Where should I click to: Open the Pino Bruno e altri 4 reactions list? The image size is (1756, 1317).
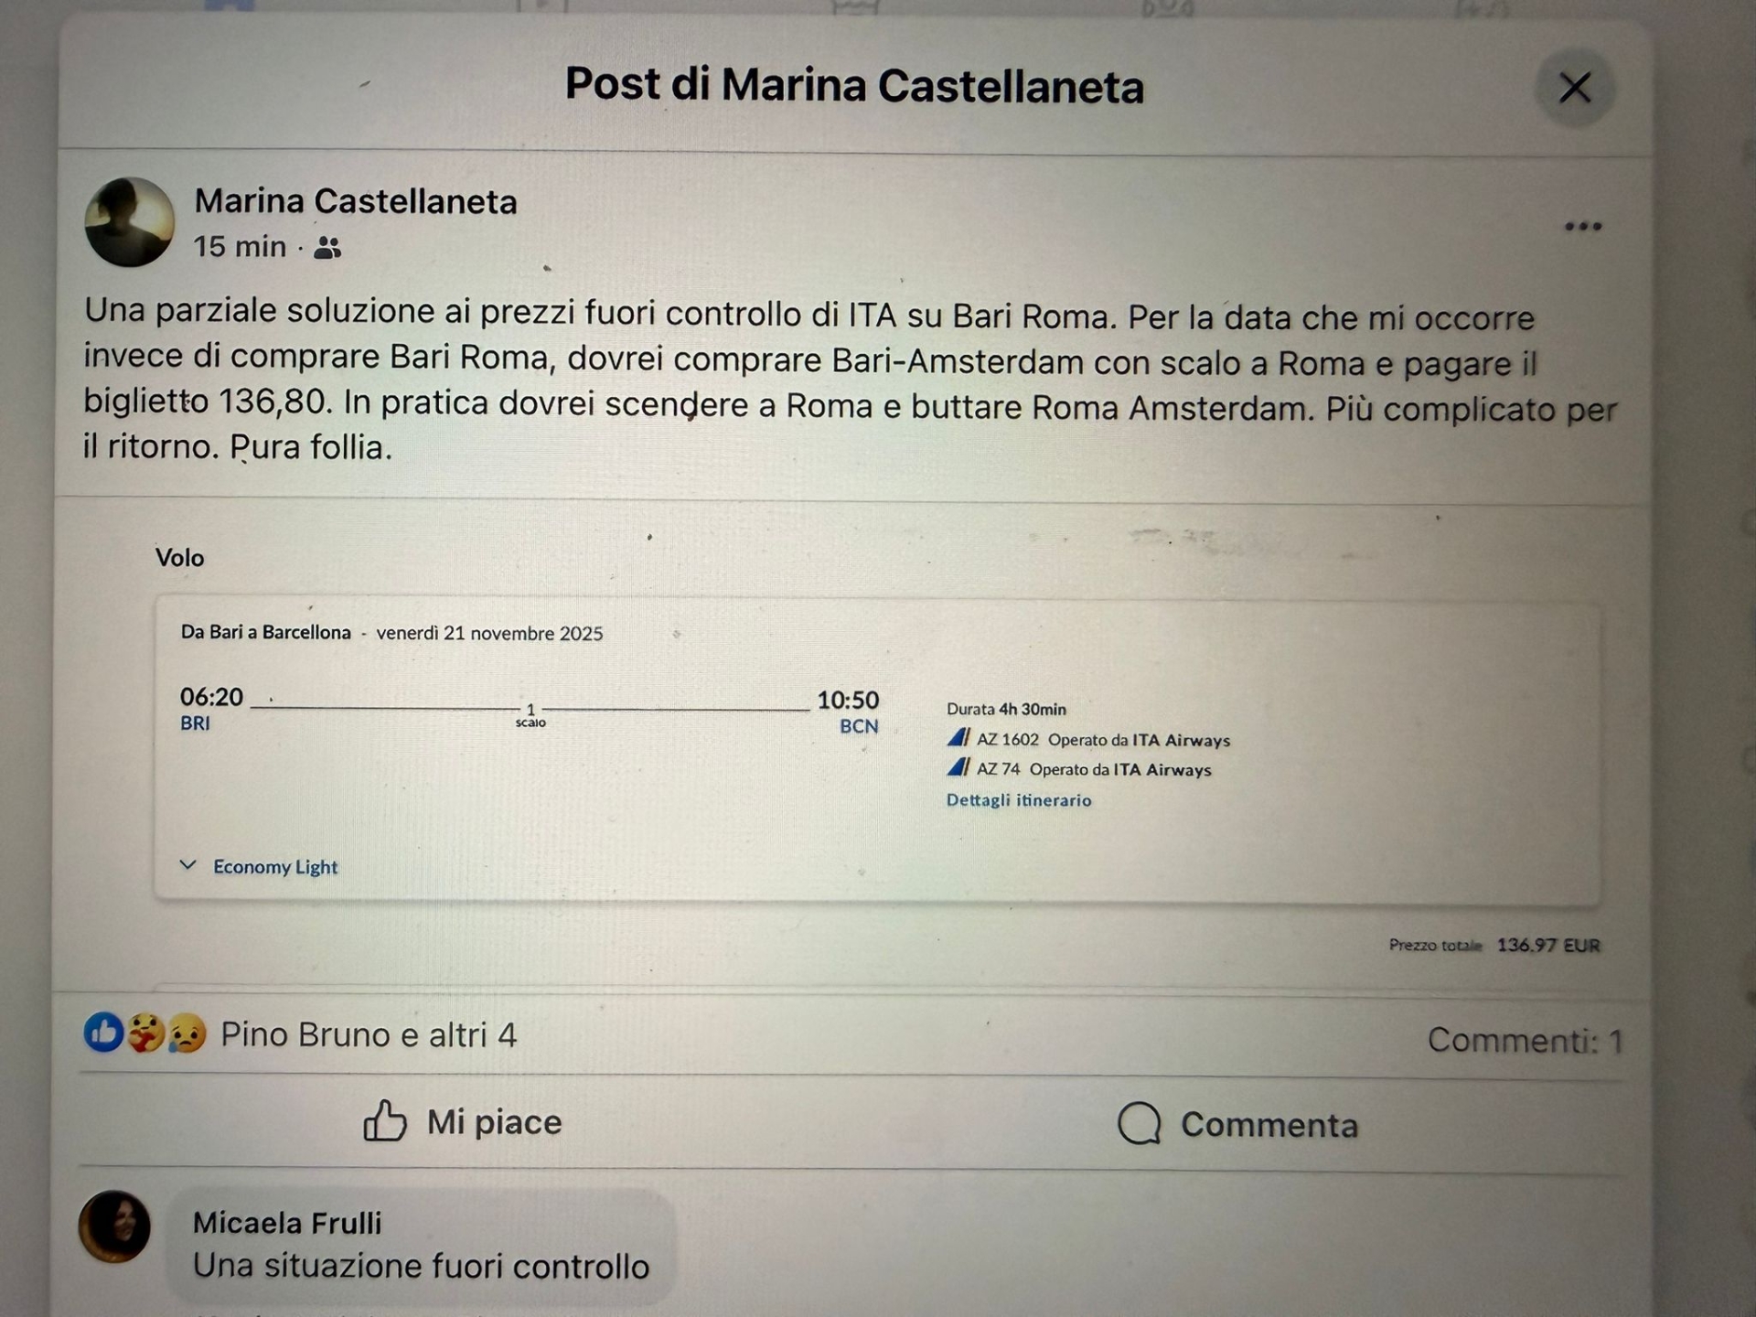click(x=369, y=1035)
